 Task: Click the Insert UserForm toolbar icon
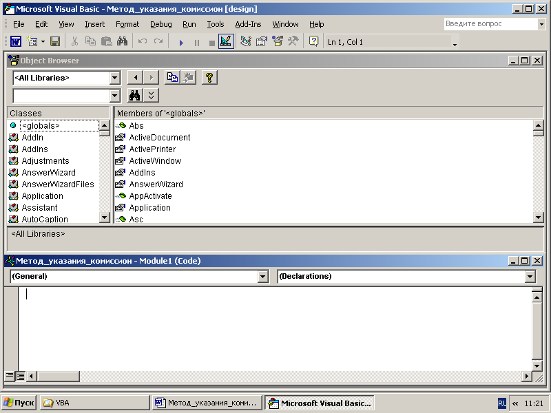pyautogui.click(x=32, y=42)
